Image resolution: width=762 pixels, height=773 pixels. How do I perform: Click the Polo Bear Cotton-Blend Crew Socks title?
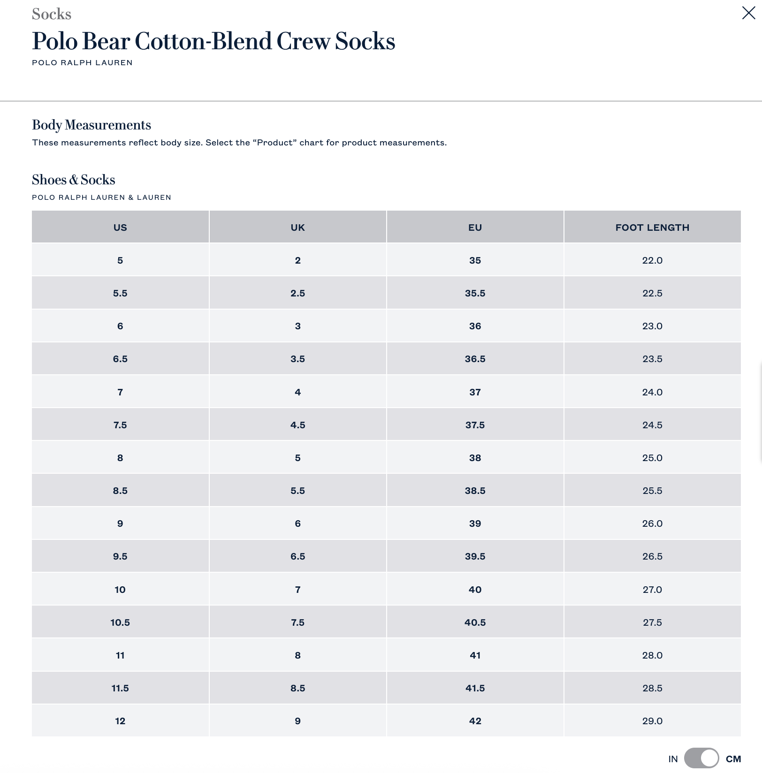coord(213,41)
